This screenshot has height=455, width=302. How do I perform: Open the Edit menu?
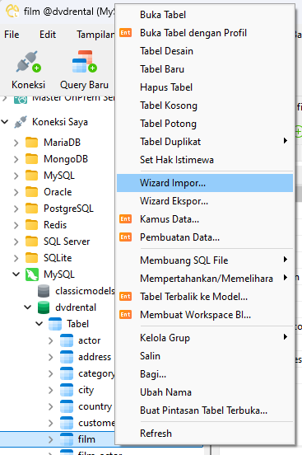pyautogui.click(x=48, y=35)
